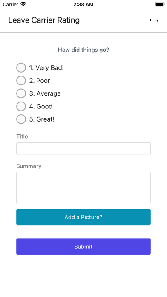Select the '1. Very Bad!' radio button
Screen dimensions: 167x297
[x=21, y=67]
